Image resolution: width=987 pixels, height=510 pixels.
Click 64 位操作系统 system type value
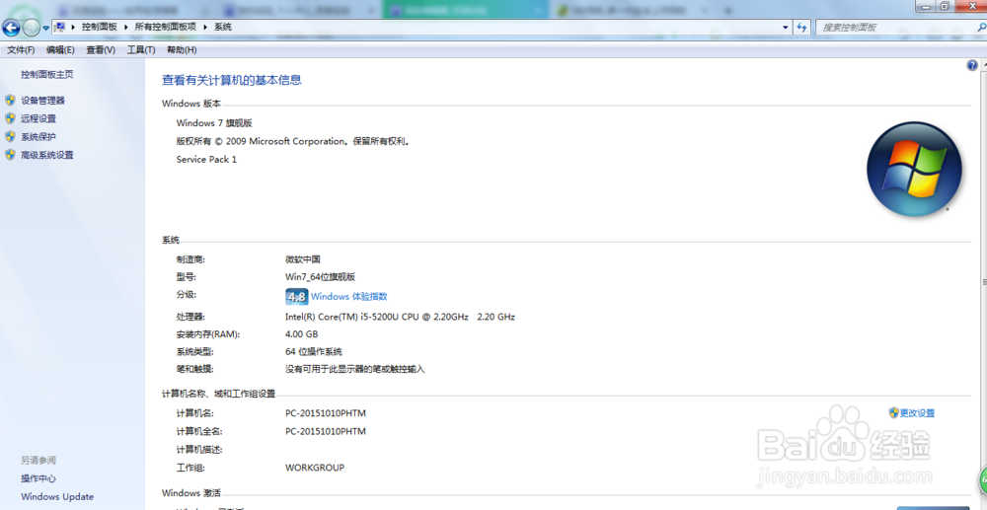click(x=314, y=351)
